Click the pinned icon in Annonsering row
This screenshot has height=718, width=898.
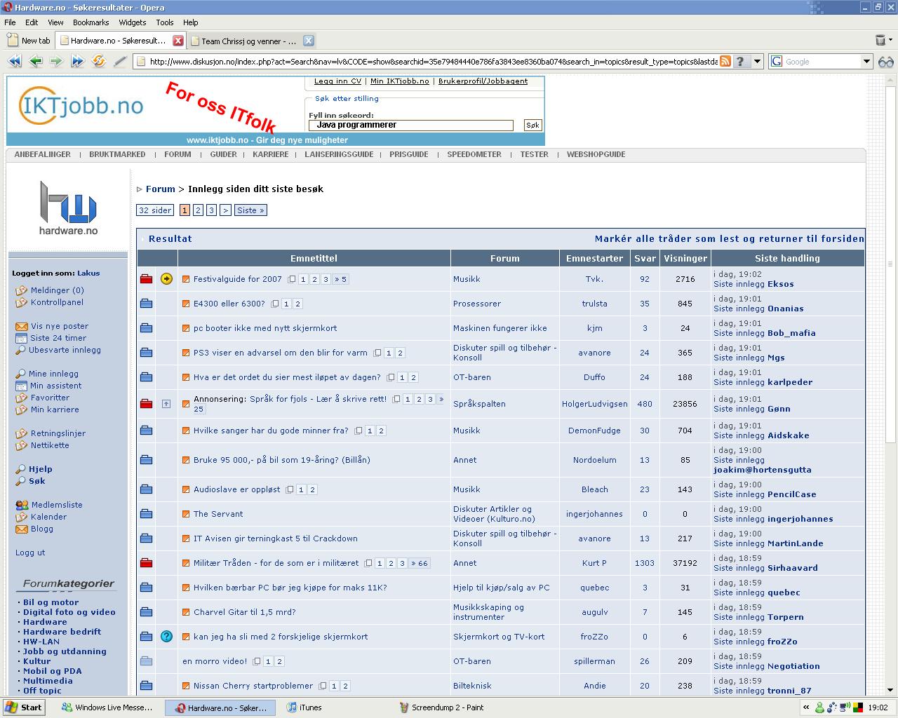(166, 404)
